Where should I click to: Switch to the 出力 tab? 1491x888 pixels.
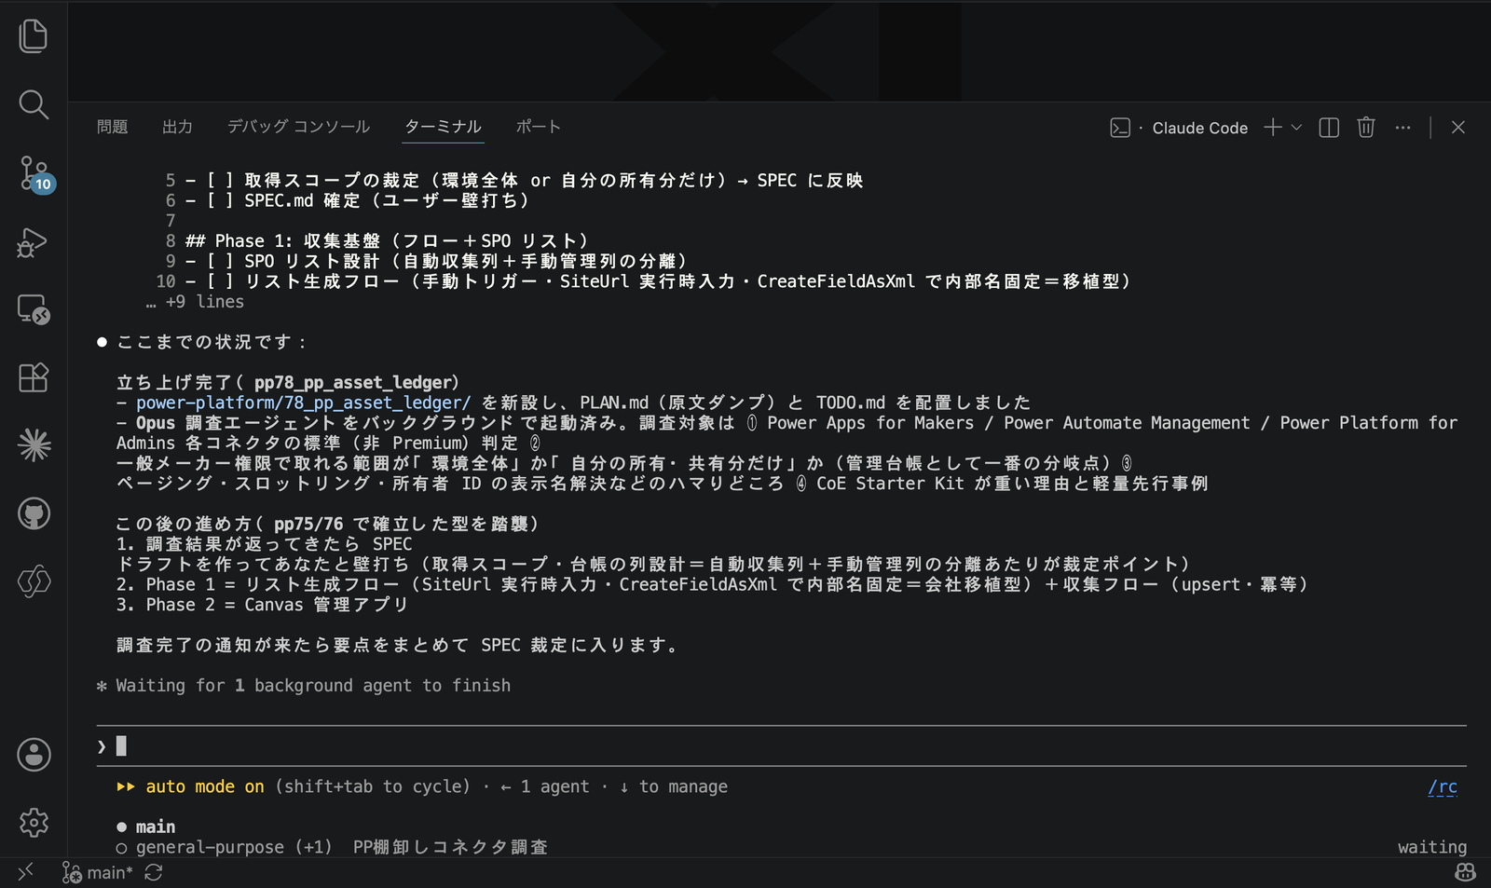click(x=177, y=127)
